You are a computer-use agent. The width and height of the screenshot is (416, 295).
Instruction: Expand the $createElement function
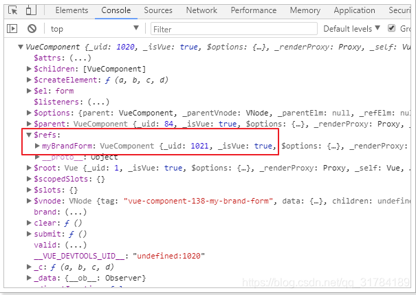tap(29, 80)
